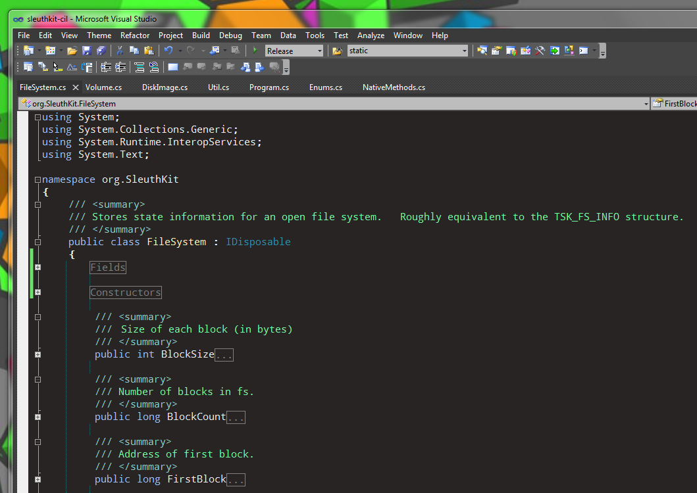
Task: Expand the collapsed Fields region
Action: tap(38, 268)
